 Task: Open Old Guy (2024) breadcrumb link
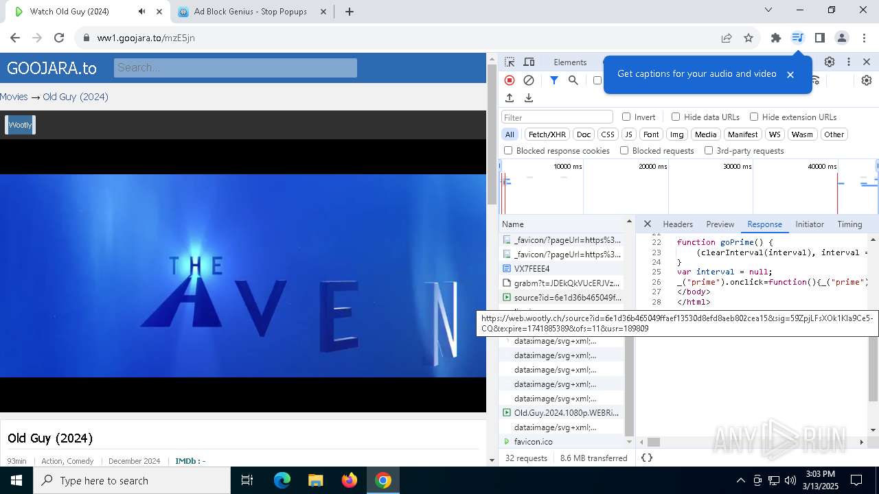(x=76, y=97)
